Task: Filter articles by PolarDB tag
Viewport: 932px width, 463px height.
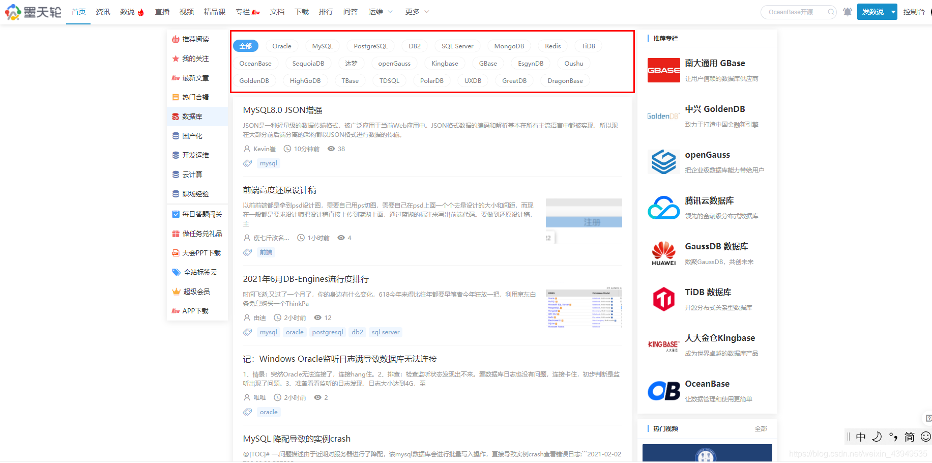Action: [x=432, y=81]
